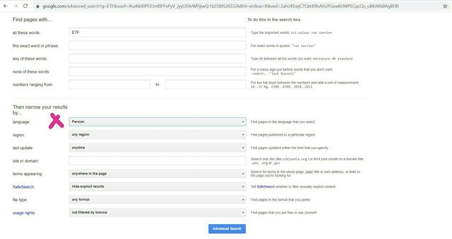
Task: Click the 'any of these words' field
Action: pyautogui.click(x=158, y=59)
